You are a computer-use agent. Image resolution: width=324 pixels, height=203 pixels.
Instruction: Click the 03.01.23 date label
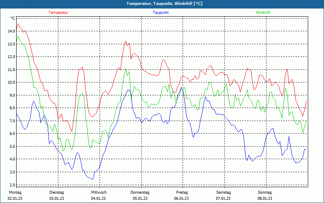(57, 199)
